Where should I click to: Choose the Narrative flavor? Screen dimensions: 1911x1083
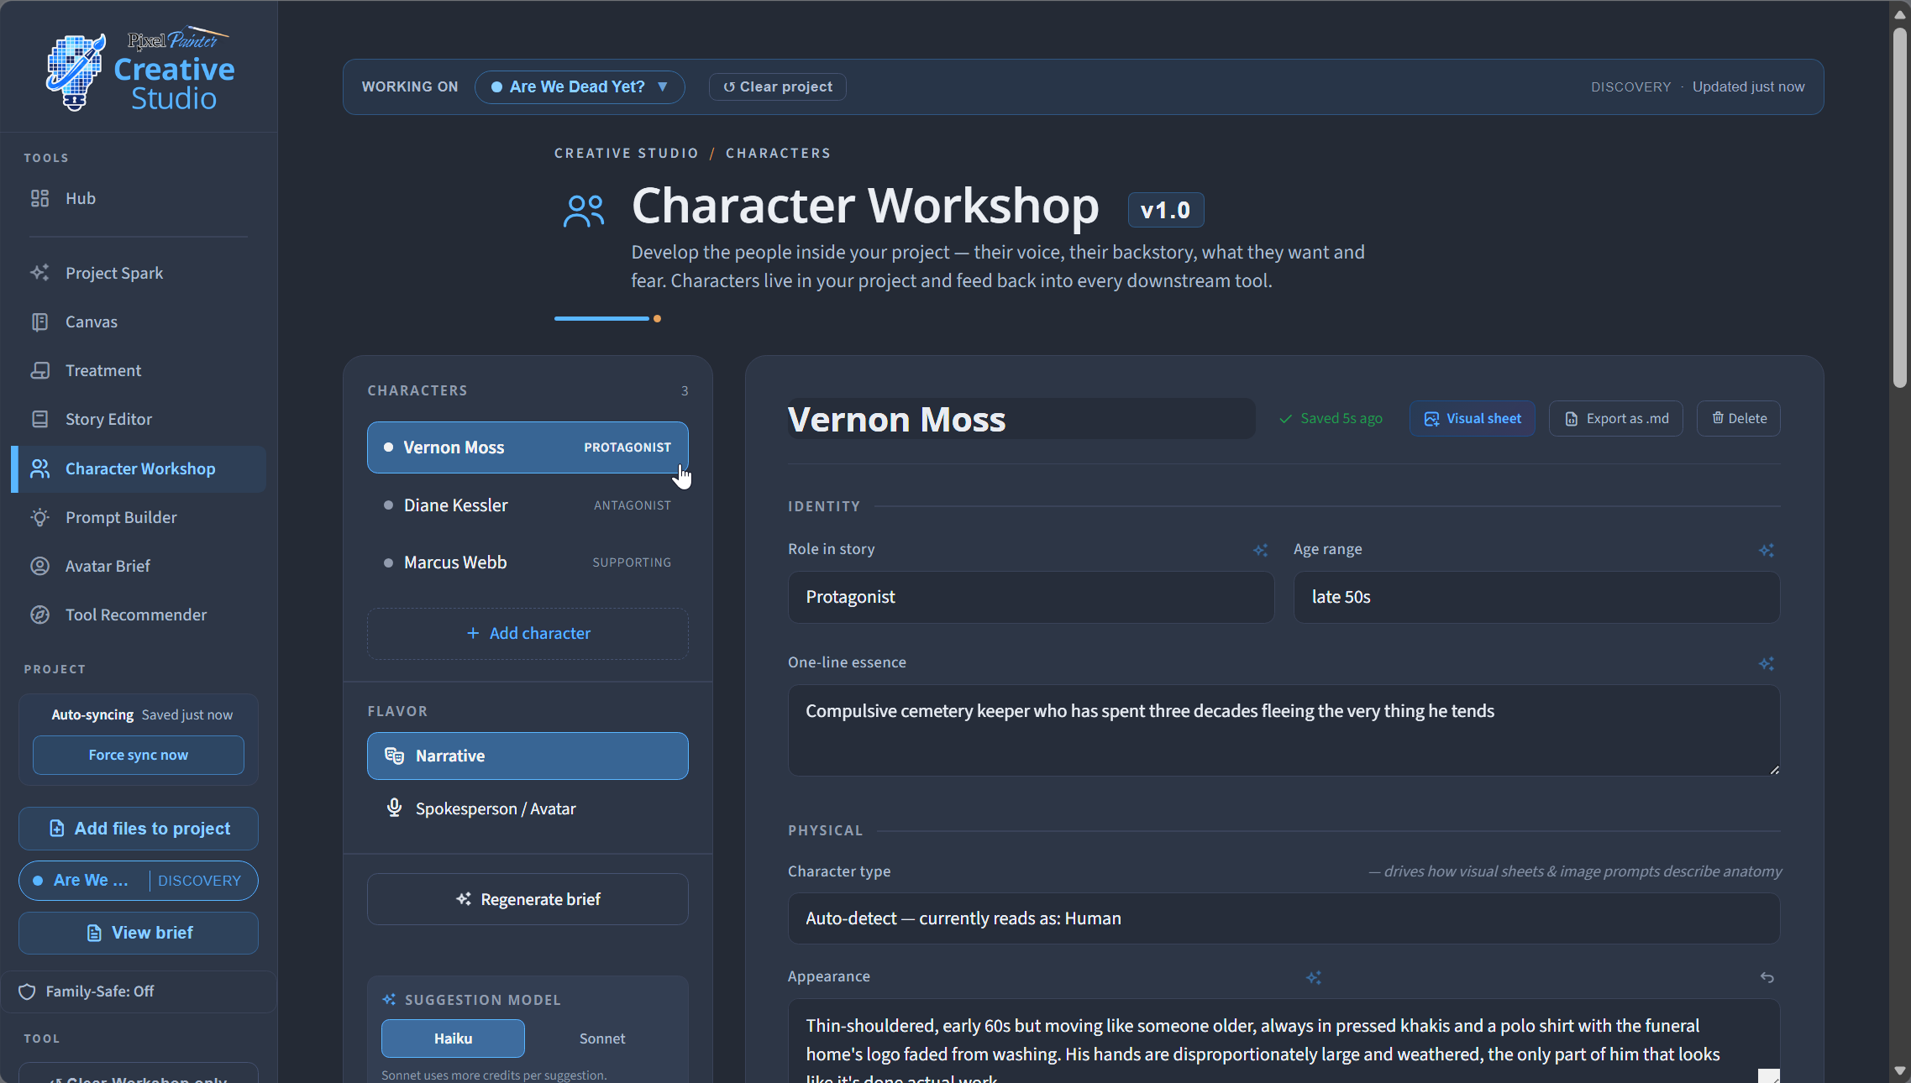coord(528,756)
